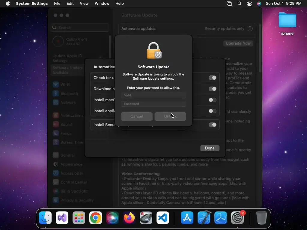Click the Siri icon in menu bar

[259, 4]
